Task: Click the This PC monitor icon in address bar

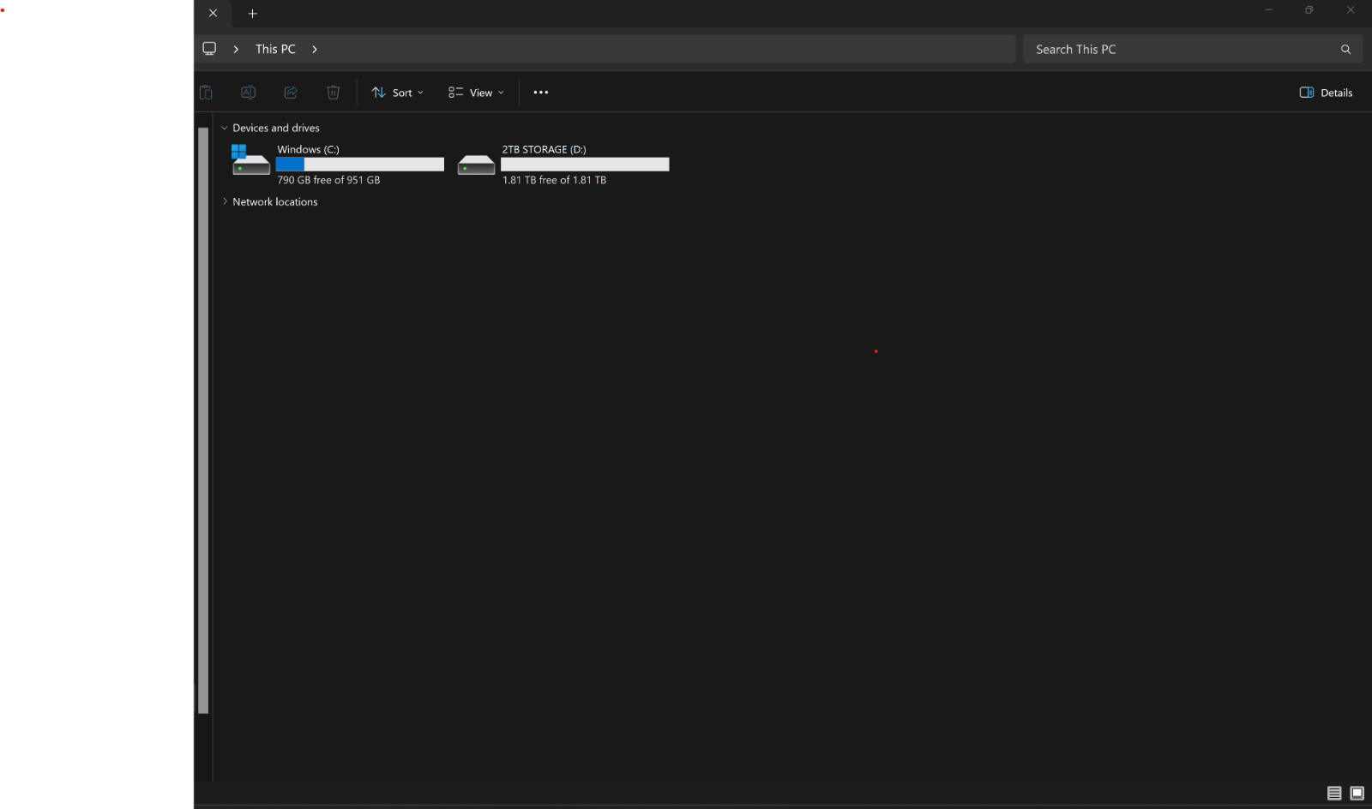Action: click(x=209, y=49)
